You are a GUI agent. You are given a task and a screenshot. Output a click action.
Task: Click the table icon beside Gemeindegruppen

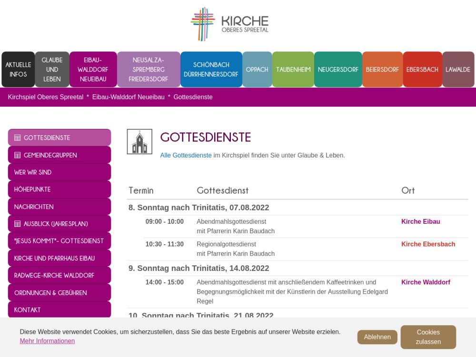18,155
